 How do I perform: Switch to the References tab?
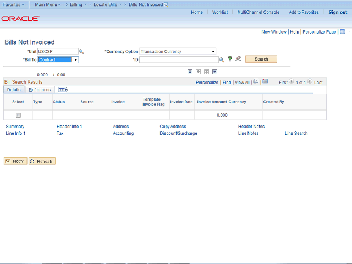(40, 90)
